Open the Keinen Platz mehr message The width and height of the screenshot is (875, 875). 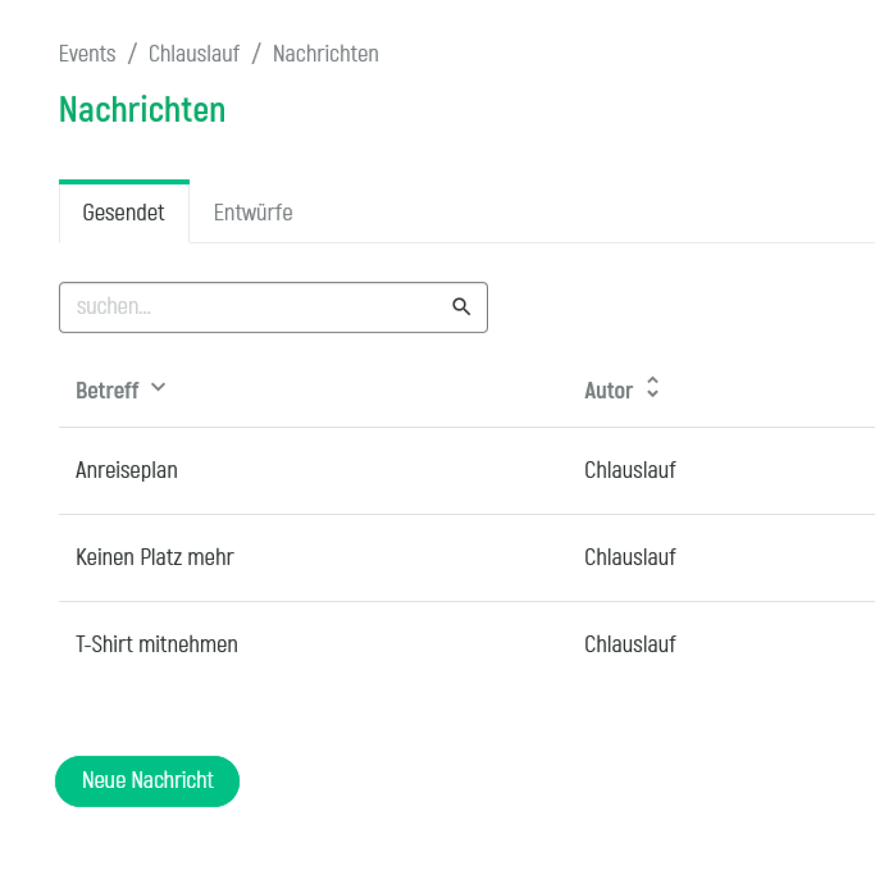155,557
